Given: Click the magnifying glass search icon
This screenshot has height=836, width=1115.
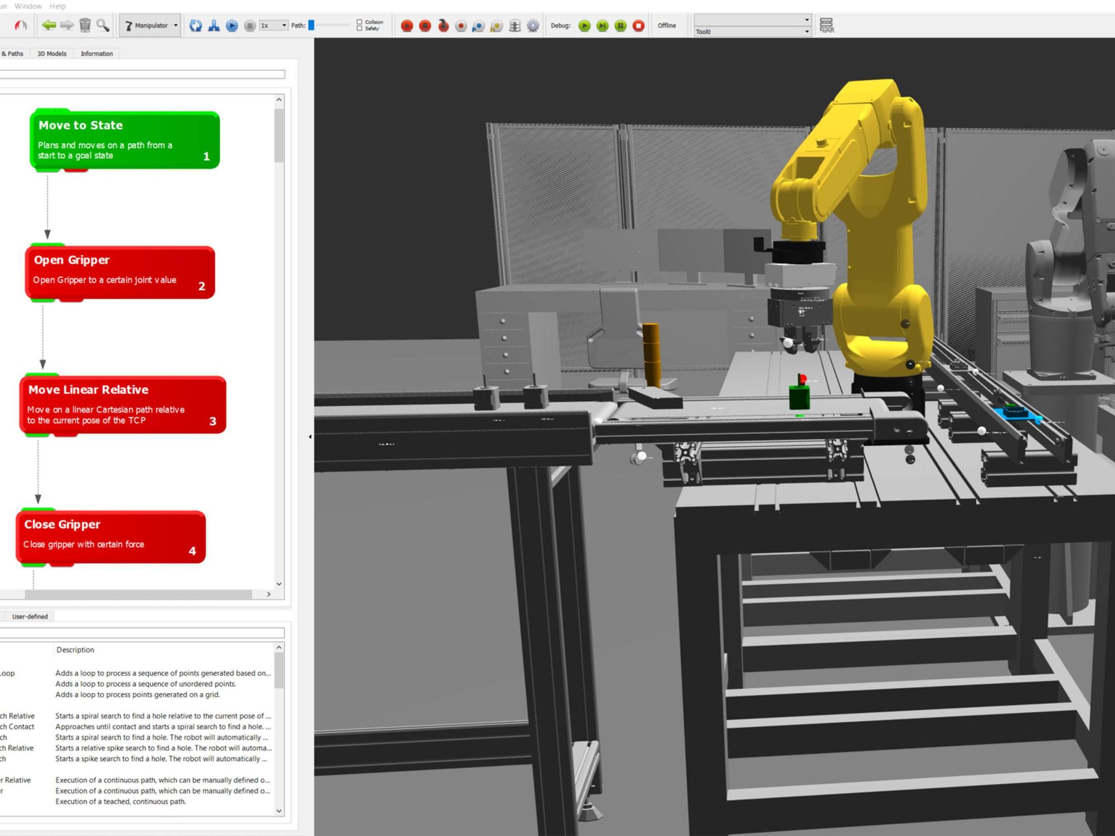Looking at the screenshot, I should [x=103, y=25].
